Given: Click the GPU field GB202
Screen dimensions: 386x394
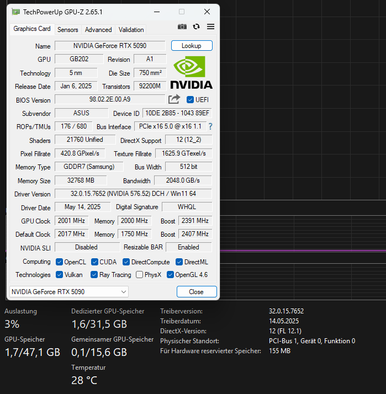Looking at the screenshot, I should point(79,59).
